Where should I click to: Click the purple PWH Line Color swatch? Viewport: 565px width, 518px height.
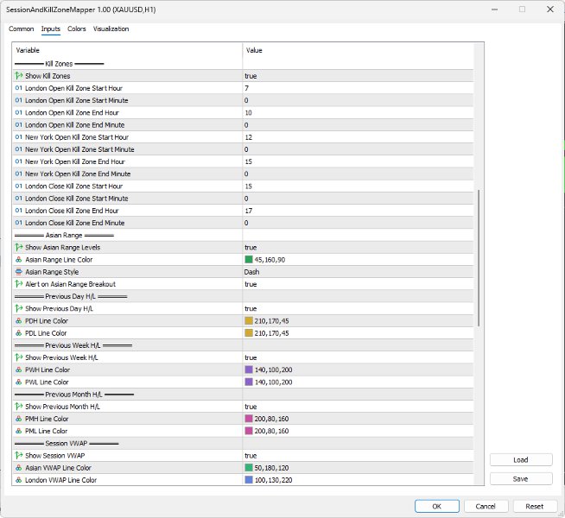coord(249,370)
